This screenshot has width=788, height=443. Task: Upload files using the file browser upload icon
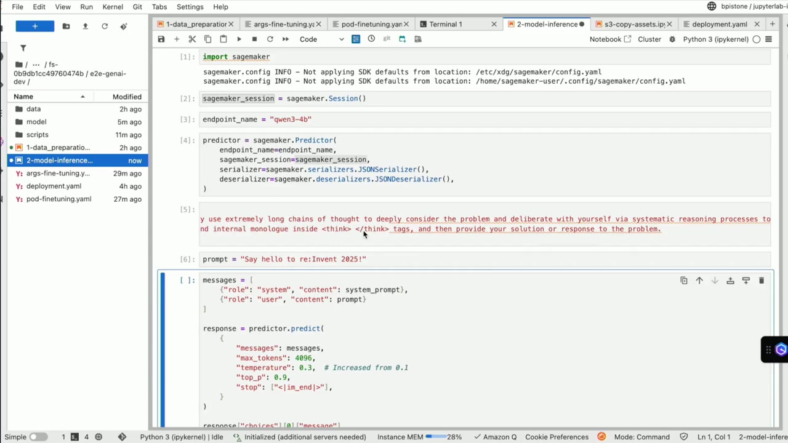[85, 26]
